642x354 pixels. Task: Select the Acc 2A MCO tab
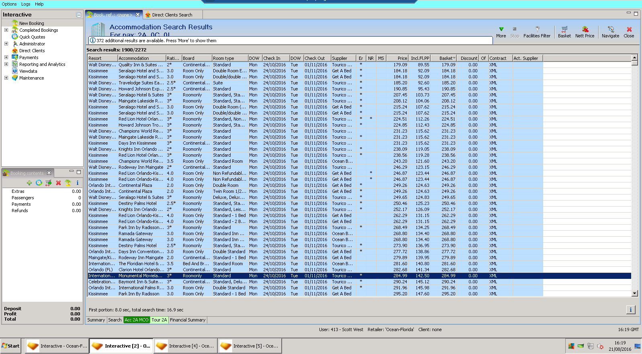click(137, 320)
